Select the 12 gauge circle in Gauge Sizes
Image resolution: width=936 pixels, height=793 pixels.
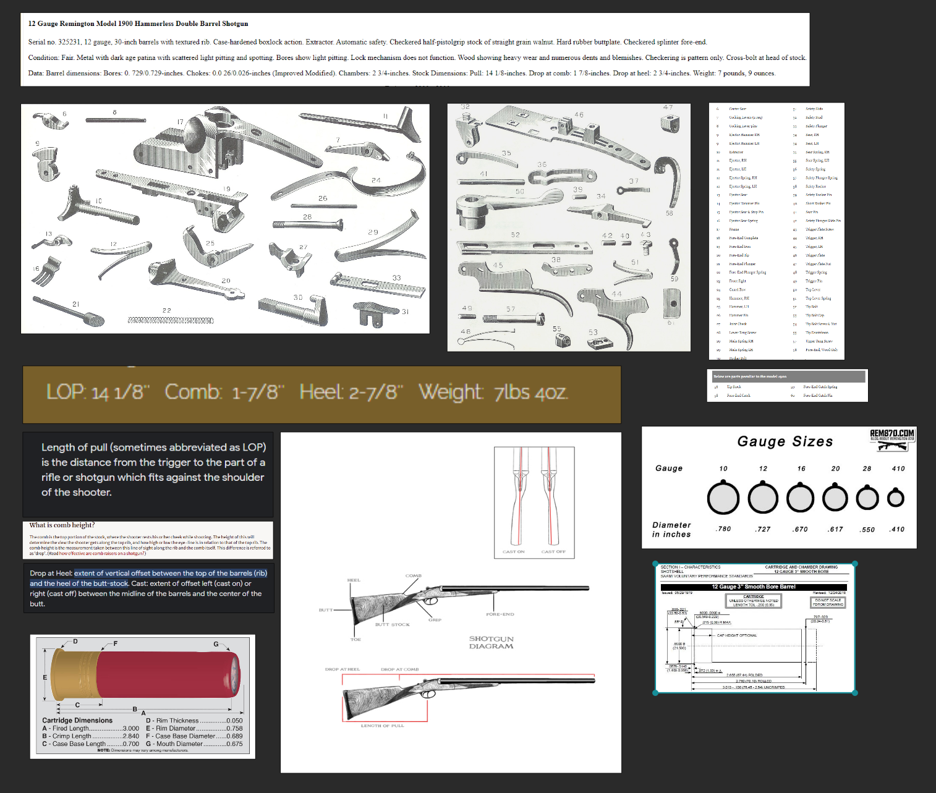tap(763, 498)
